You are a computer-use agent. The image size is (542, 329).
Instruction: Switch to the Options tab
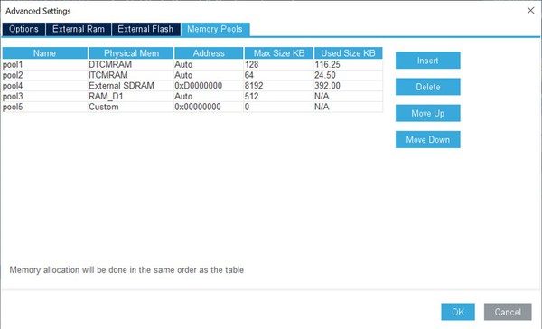23,29
